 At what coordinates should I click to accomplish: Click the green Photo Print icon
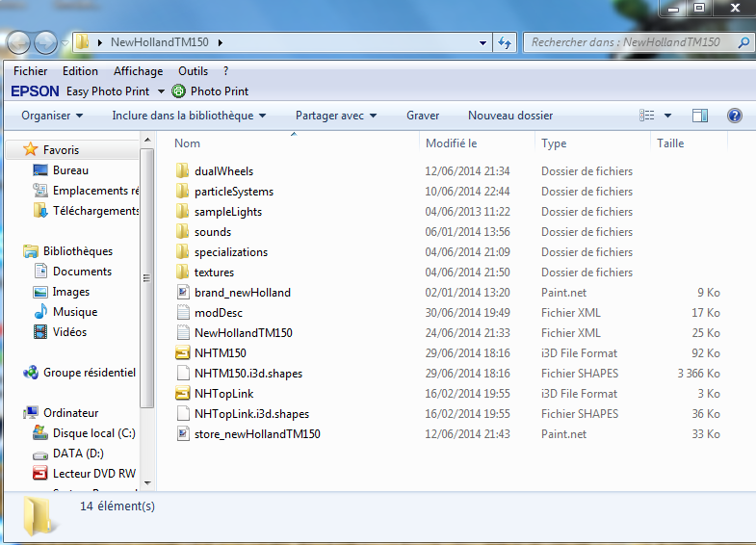pyautogui.click(x=178, y=91)
